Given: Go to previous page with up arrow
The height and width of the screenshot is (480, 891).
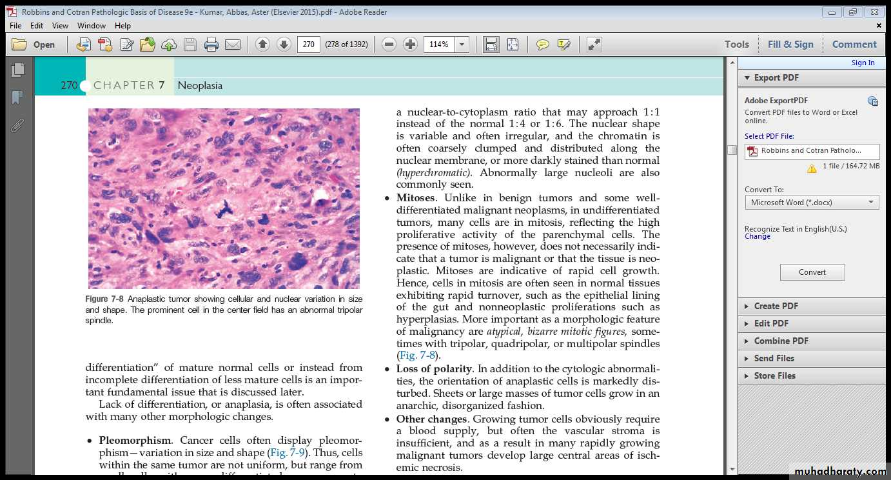Looking at the screenshot, I should coord(262,45).
